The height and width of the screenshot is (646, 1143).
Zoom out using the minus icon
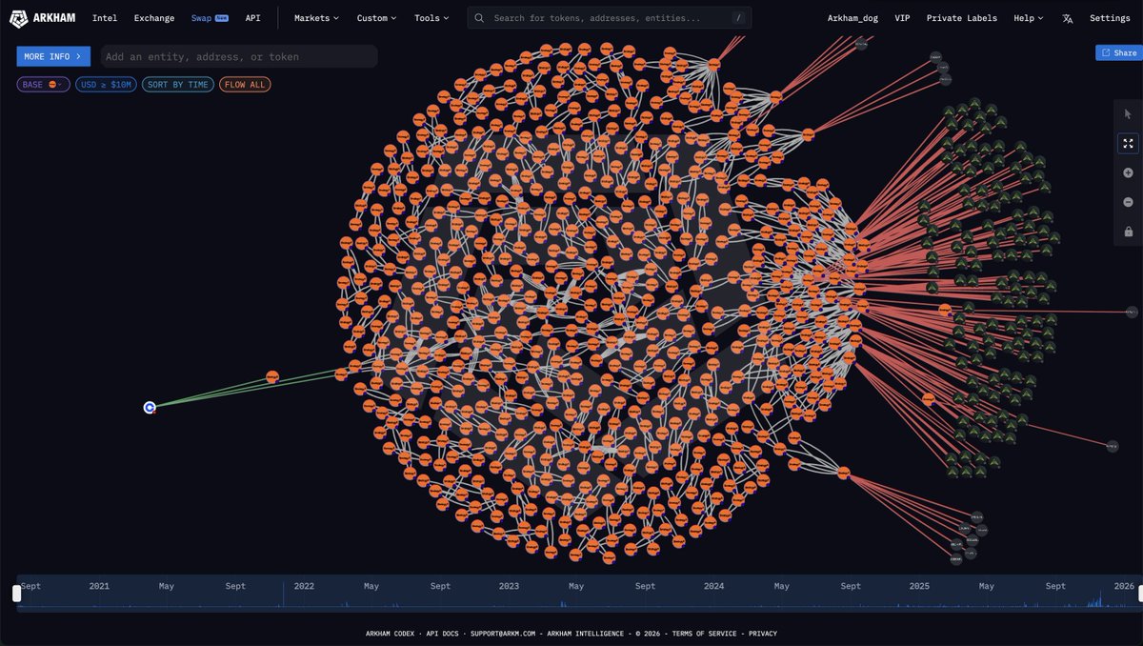click(x=1128, y=202)
